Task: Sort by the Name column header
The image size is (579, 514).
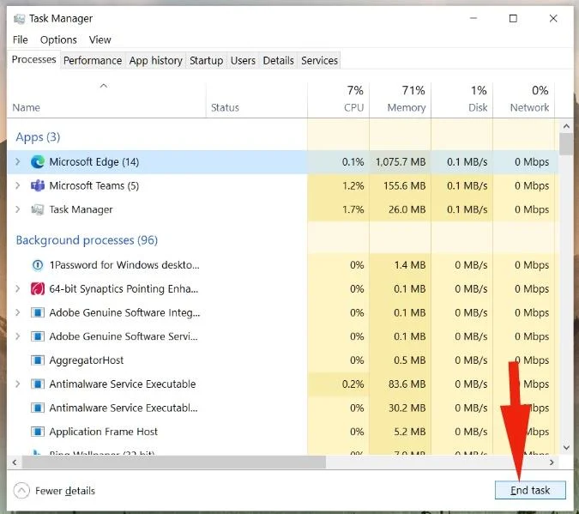Action: click(106, 99)
